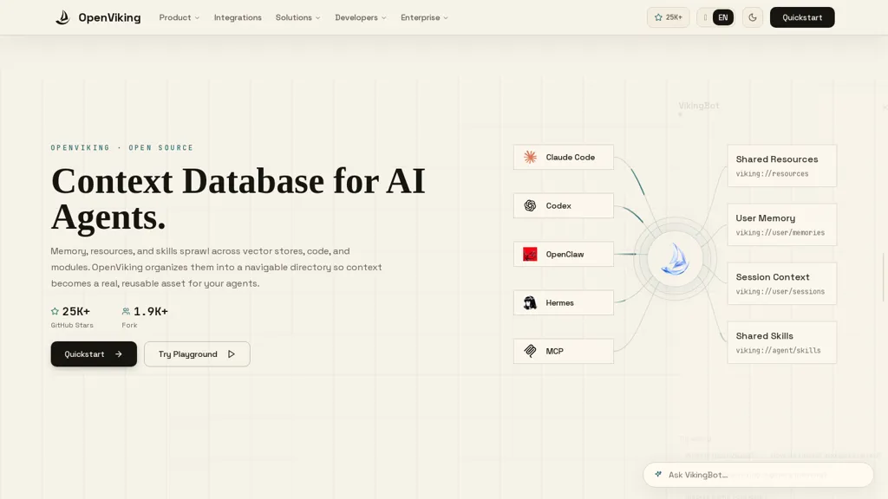Expand the Product menu
Screen dimensions: 888x499
(x=179, y=17)
